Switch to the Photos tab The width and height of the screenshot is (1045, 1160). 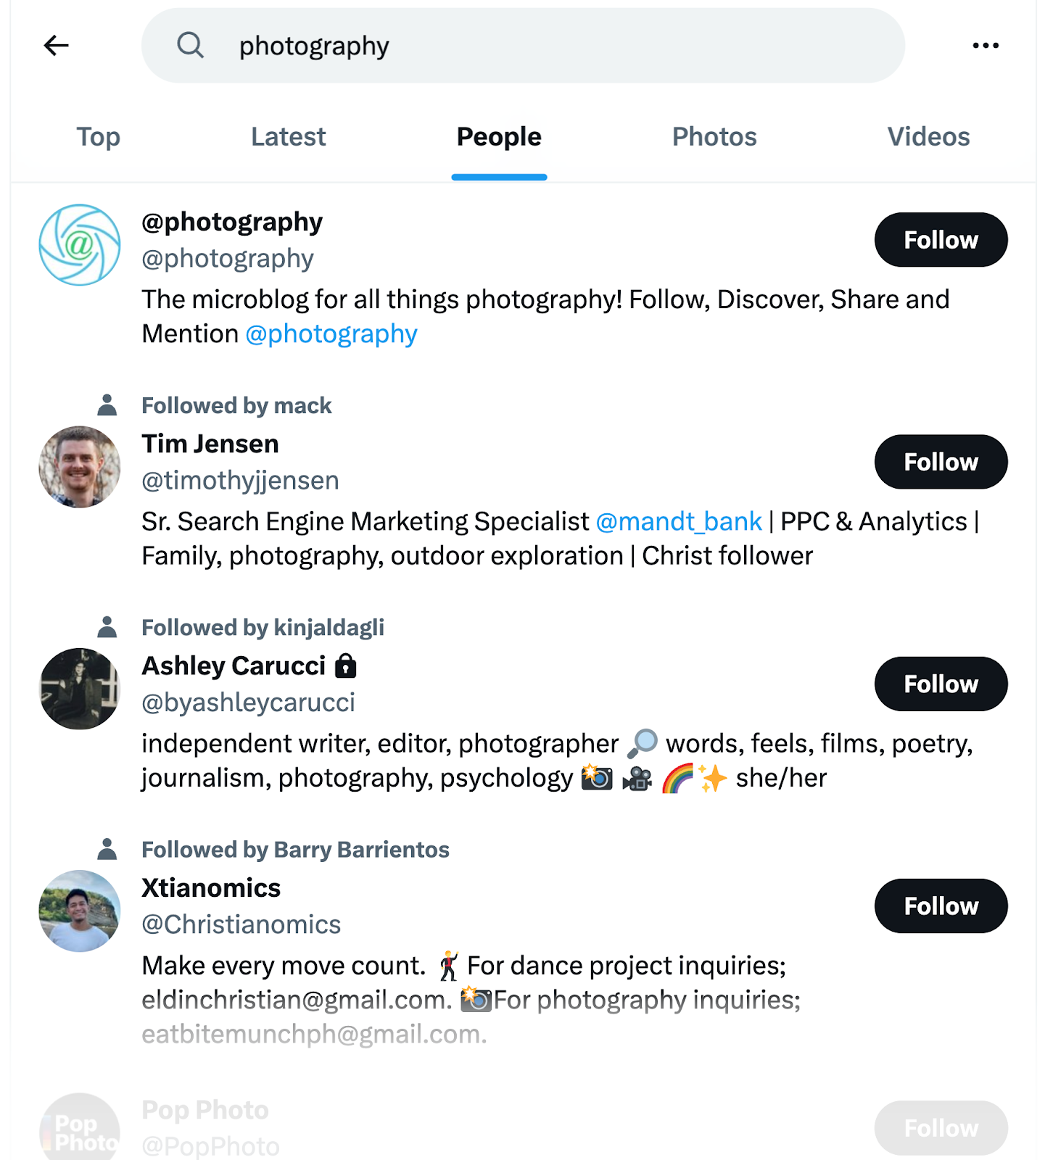714,136
